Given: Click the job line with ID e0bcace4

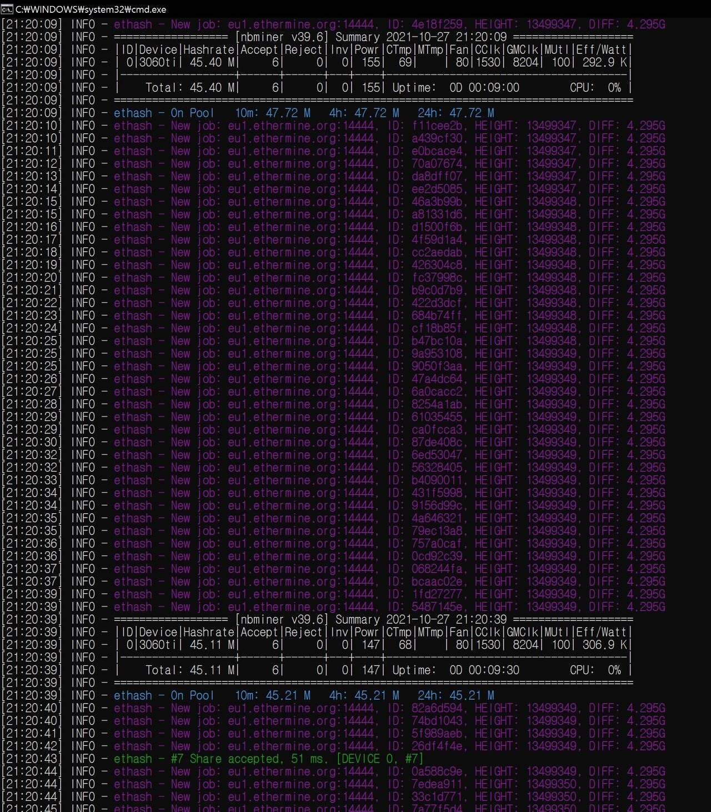Looking at the screenshot, I should tap(333, 151).
